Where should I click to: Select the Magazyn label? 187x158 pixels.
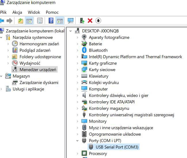click(x=21, y=76)
